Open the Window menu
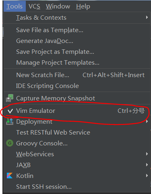Viewport: 151px width, 194px height. tap(58, 6)
